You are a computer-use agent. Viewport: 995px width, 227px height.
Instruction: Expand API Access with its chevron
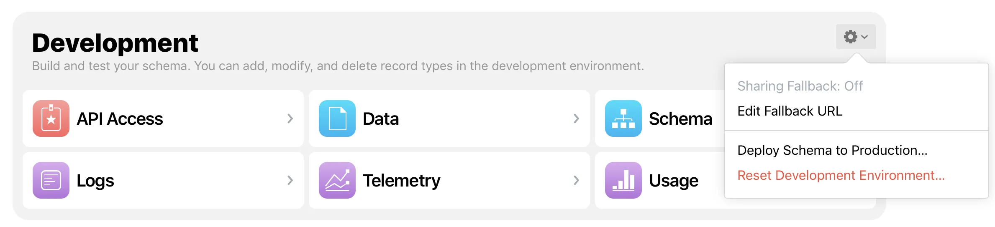point(290,119)
